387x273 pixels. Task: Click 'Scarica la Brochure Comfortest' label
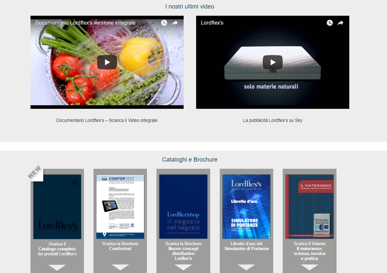pos(120,246)
